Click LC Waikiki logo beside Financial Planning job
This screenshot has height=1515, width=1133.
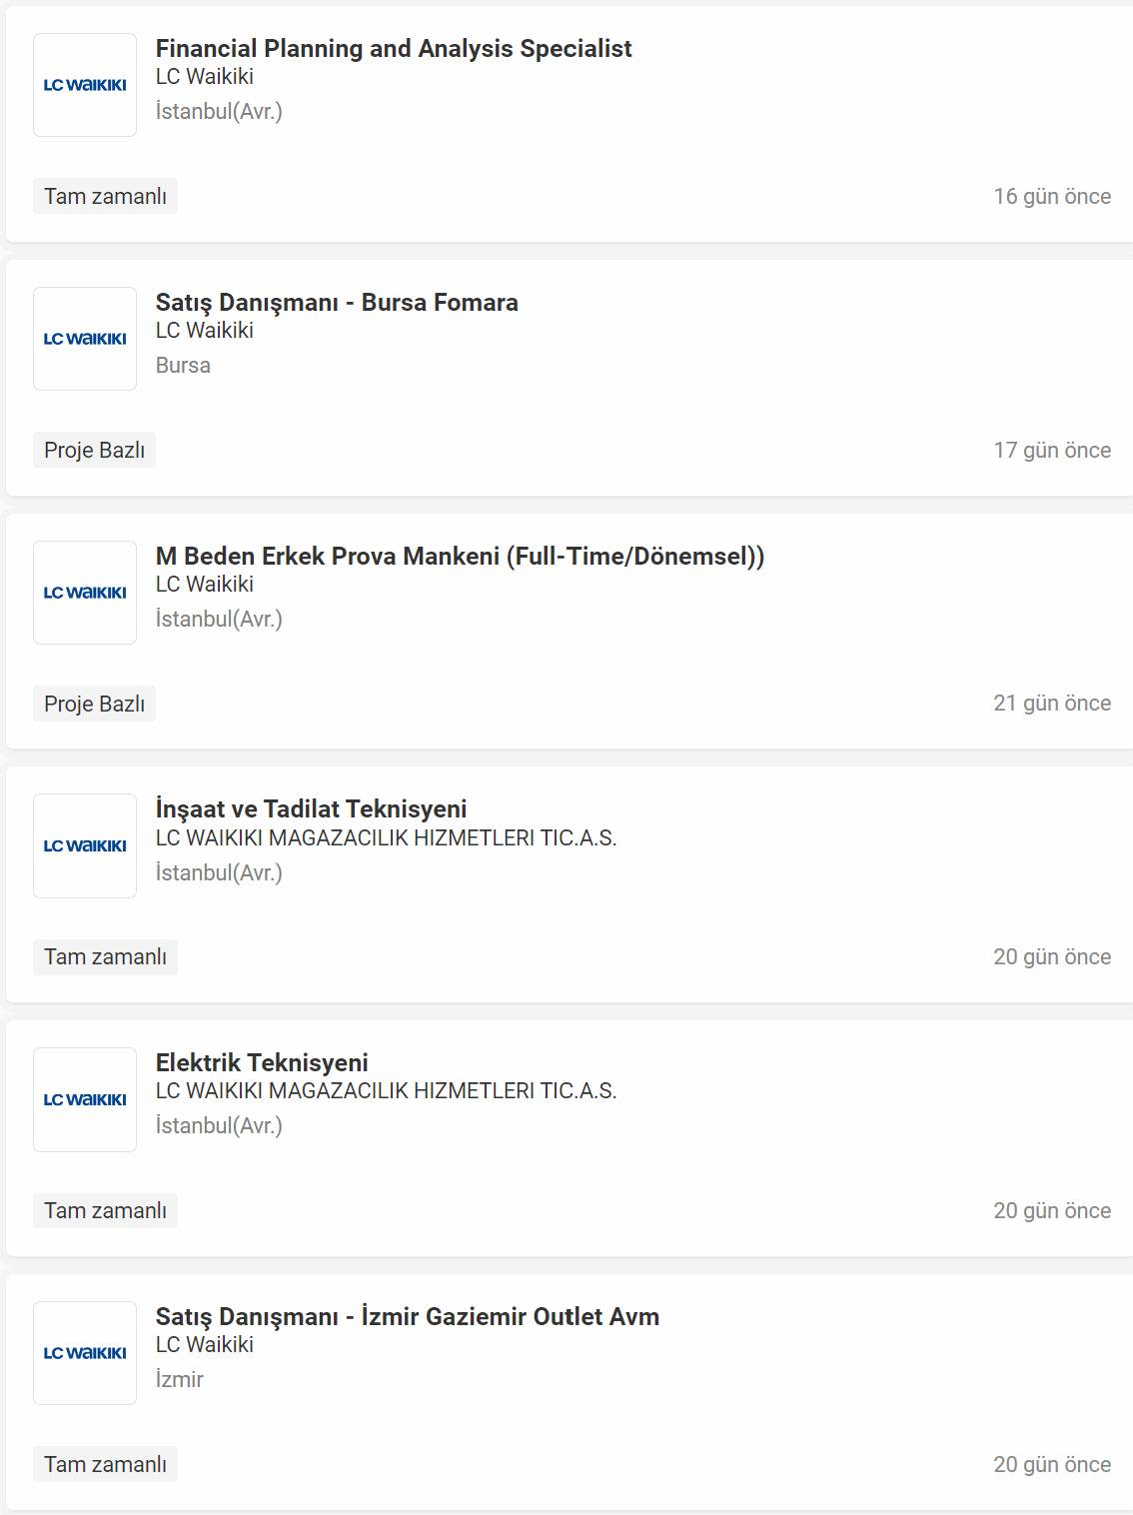(85, 85)
